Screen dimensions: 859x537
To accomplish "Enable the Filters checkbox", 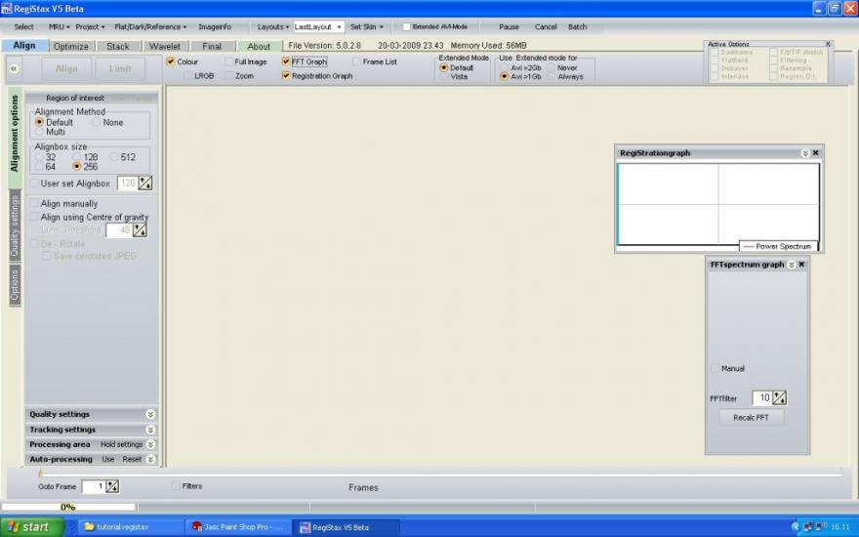I will (x=176, y=485).
